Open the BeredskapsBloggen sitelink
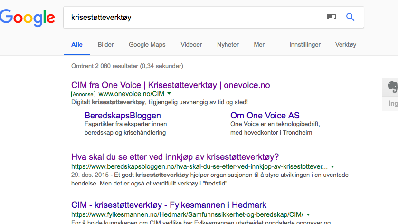The height and width of the screenshot is (224, 398). [123, 116]
